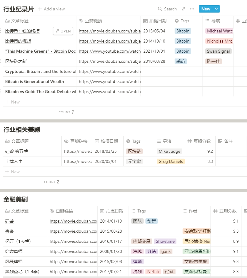Click the 元宇宙 tag
This screenshot has width=247, height=278.
[134, 162]
